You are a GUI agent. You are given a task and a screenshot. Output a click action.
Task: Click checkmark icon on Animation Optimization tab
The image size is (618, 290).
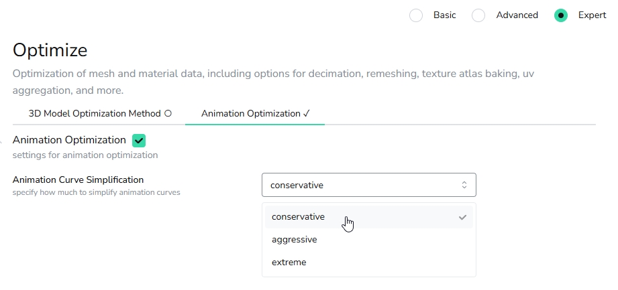[307, 114]
